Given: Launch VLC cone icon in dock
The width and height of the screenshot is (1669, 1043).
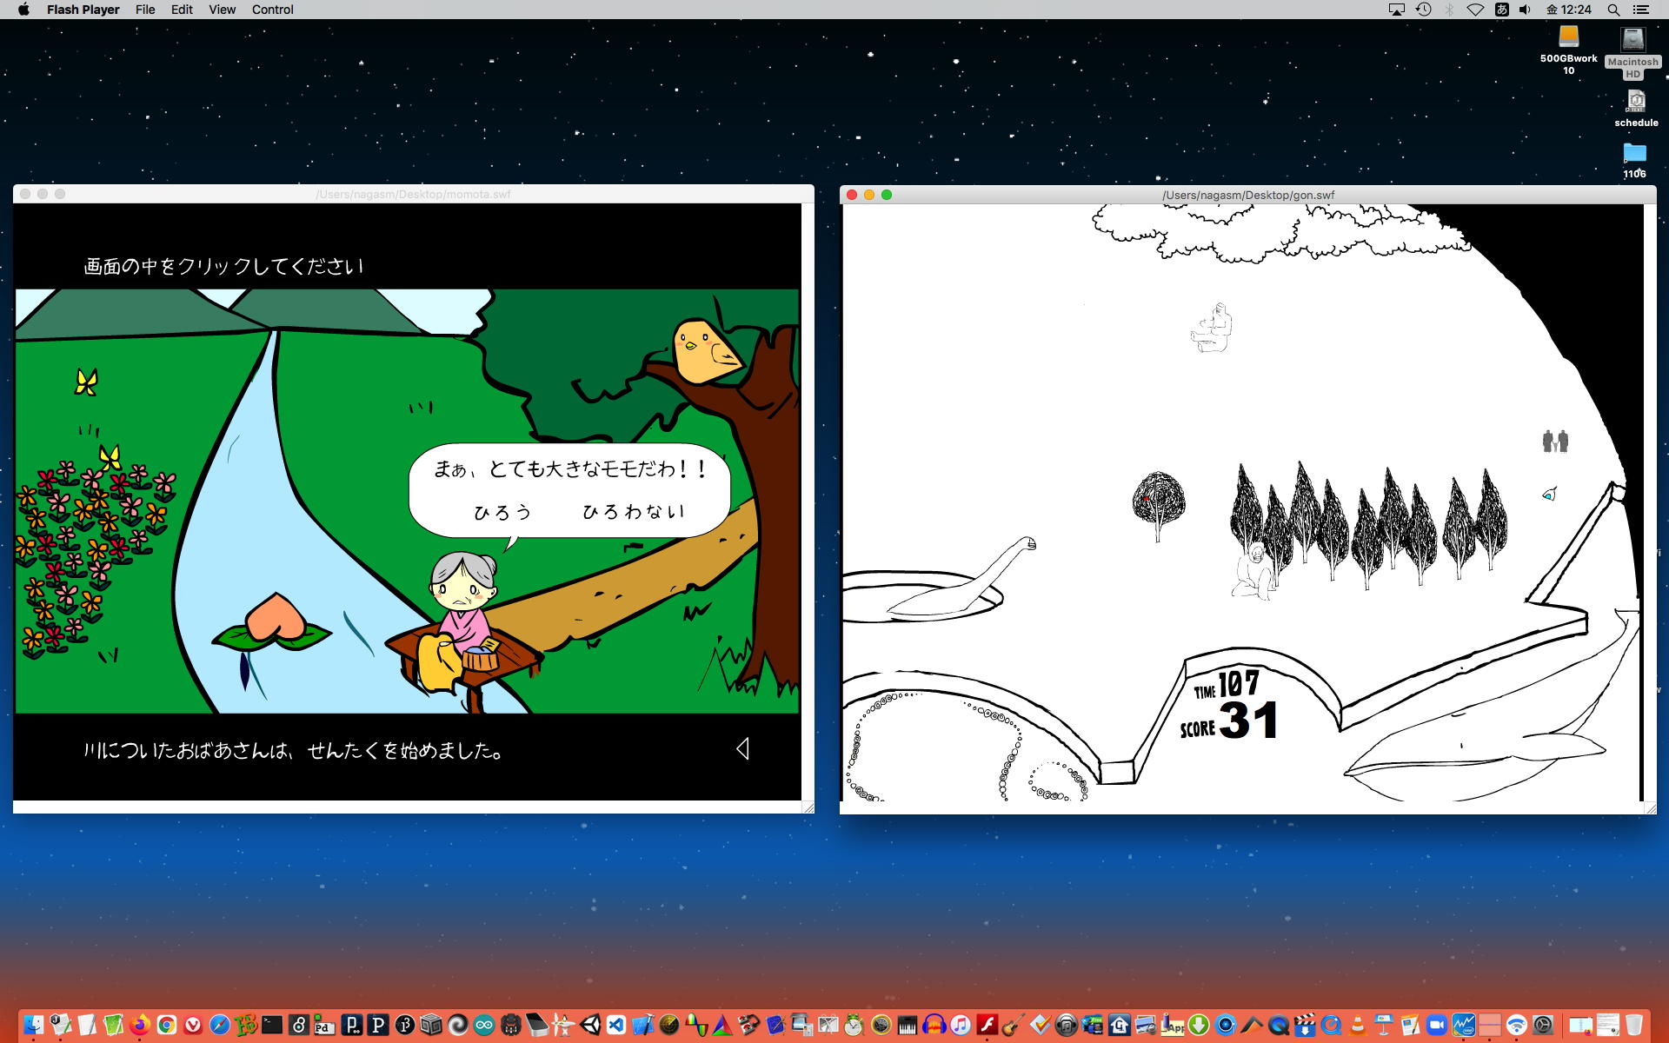Looking at the screenshot, I should (1358, 1025).
